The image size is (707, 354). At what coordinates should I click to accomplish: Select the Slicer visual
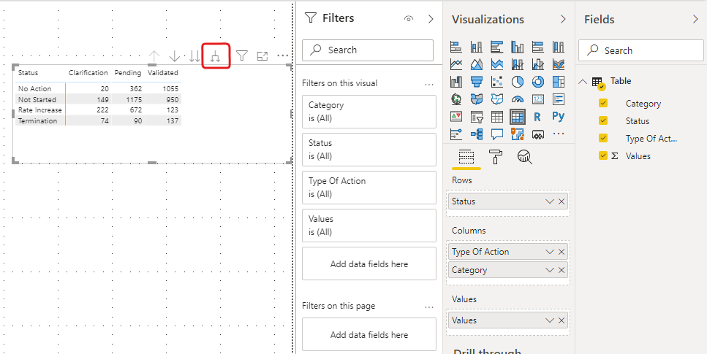tap(476, 117)
